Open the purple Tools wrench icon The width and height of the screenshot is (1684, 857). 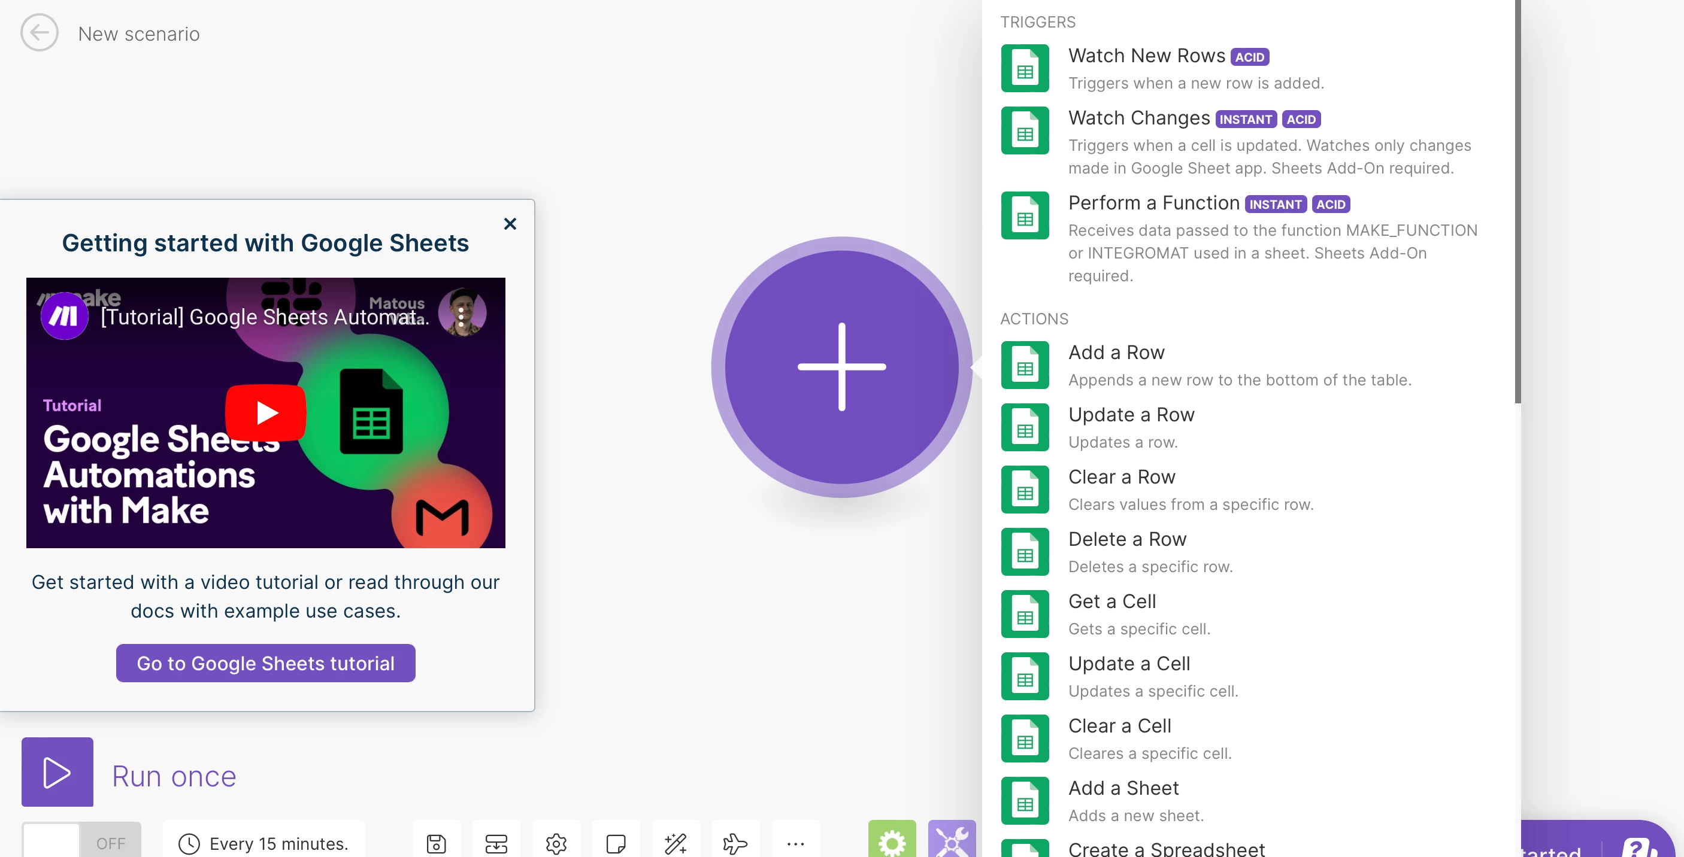pos(951,841)
